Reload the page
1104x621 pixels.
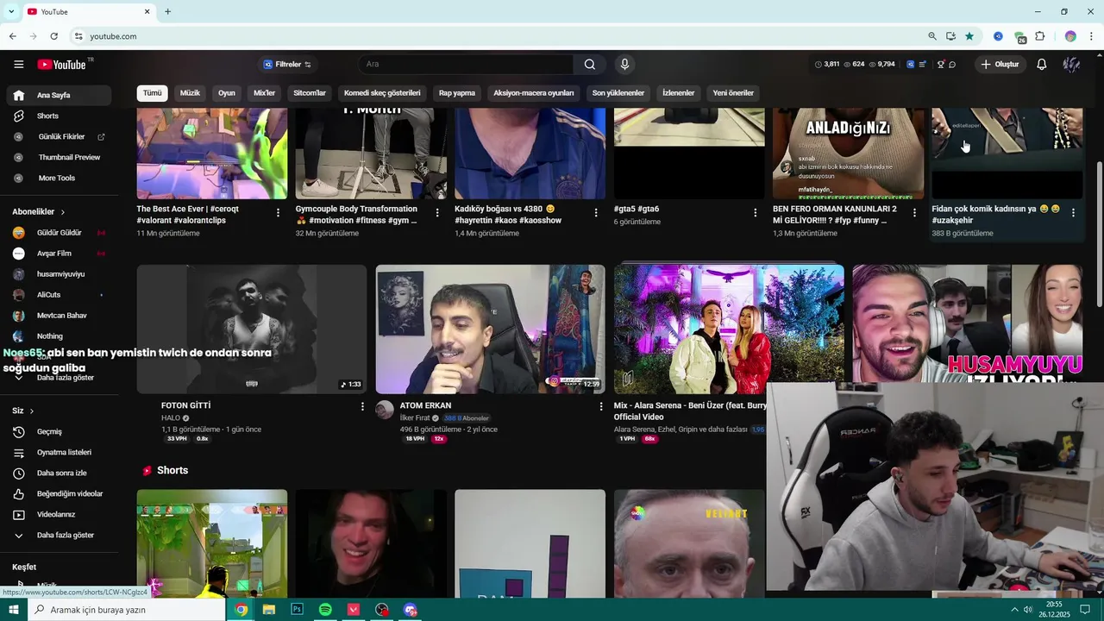[x=53, y=36]
